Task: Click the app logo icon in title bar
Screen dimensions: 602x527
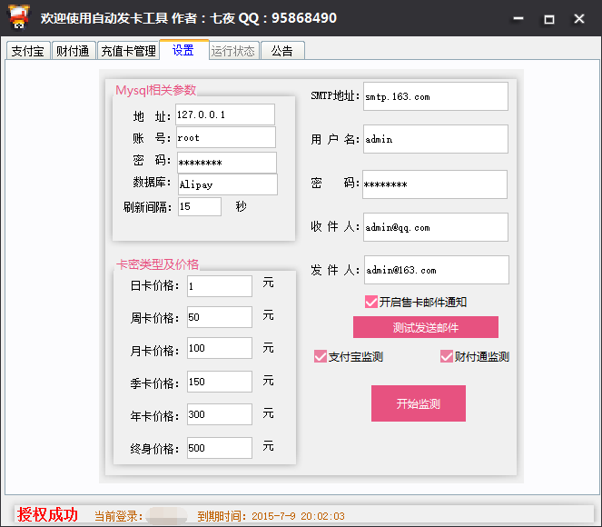Action: 18,16
